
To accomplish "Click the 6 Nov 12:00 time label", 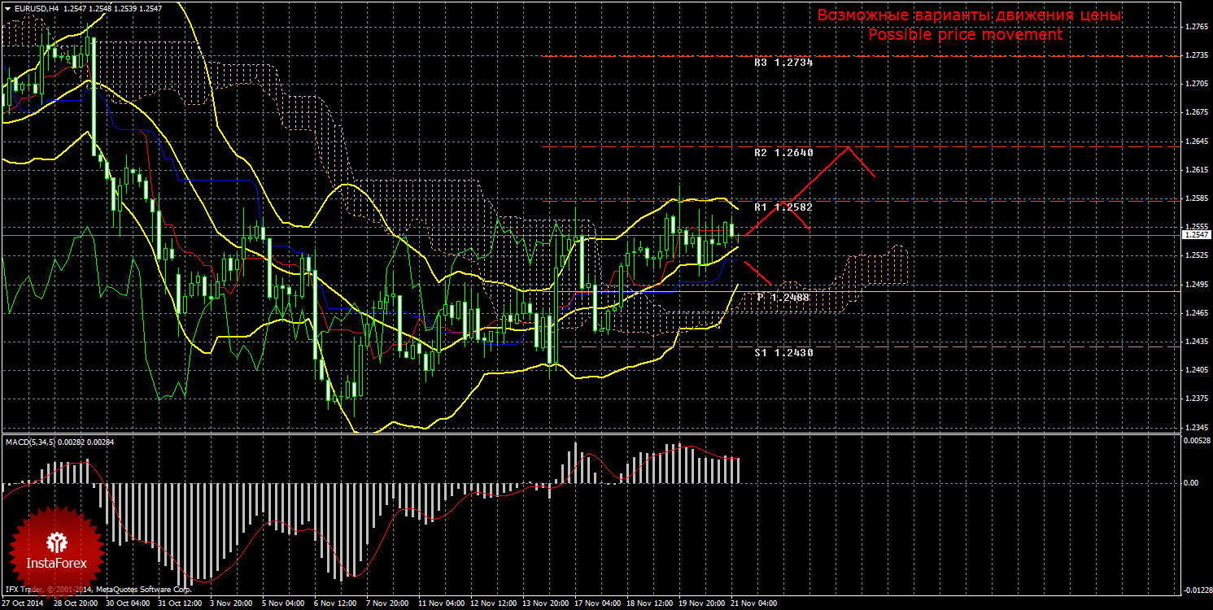I will (337, 604).
